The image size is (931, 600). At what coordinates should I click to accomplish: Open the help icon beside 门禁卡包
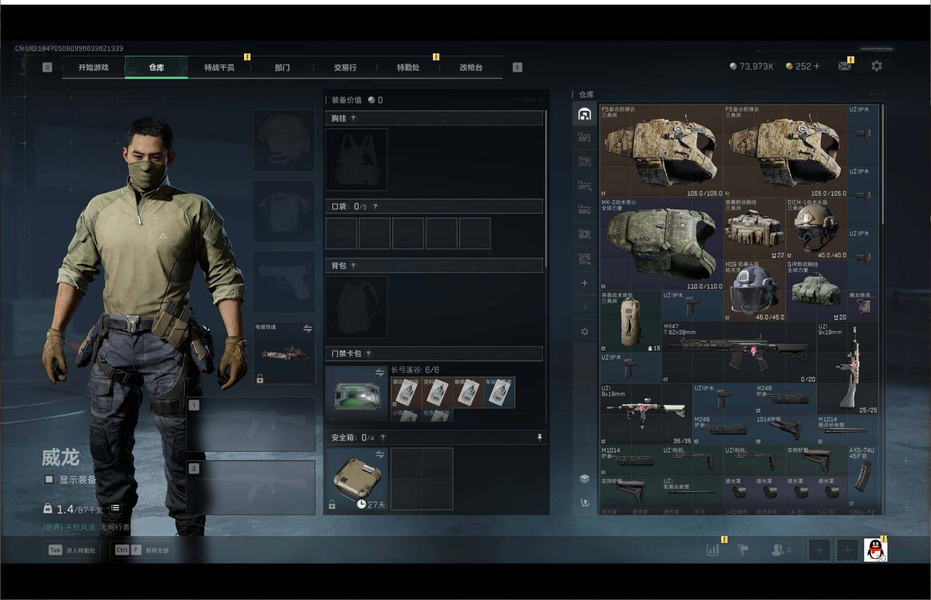click(368, 354)
